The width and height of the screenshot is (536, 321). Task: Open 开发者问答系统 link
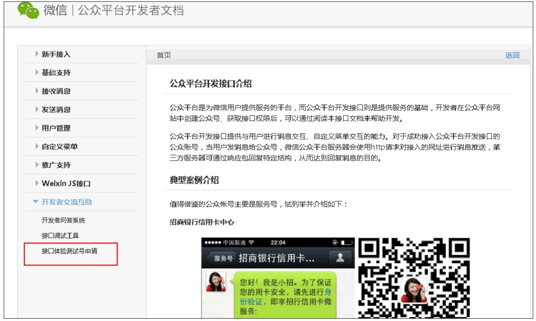point(63,220)
